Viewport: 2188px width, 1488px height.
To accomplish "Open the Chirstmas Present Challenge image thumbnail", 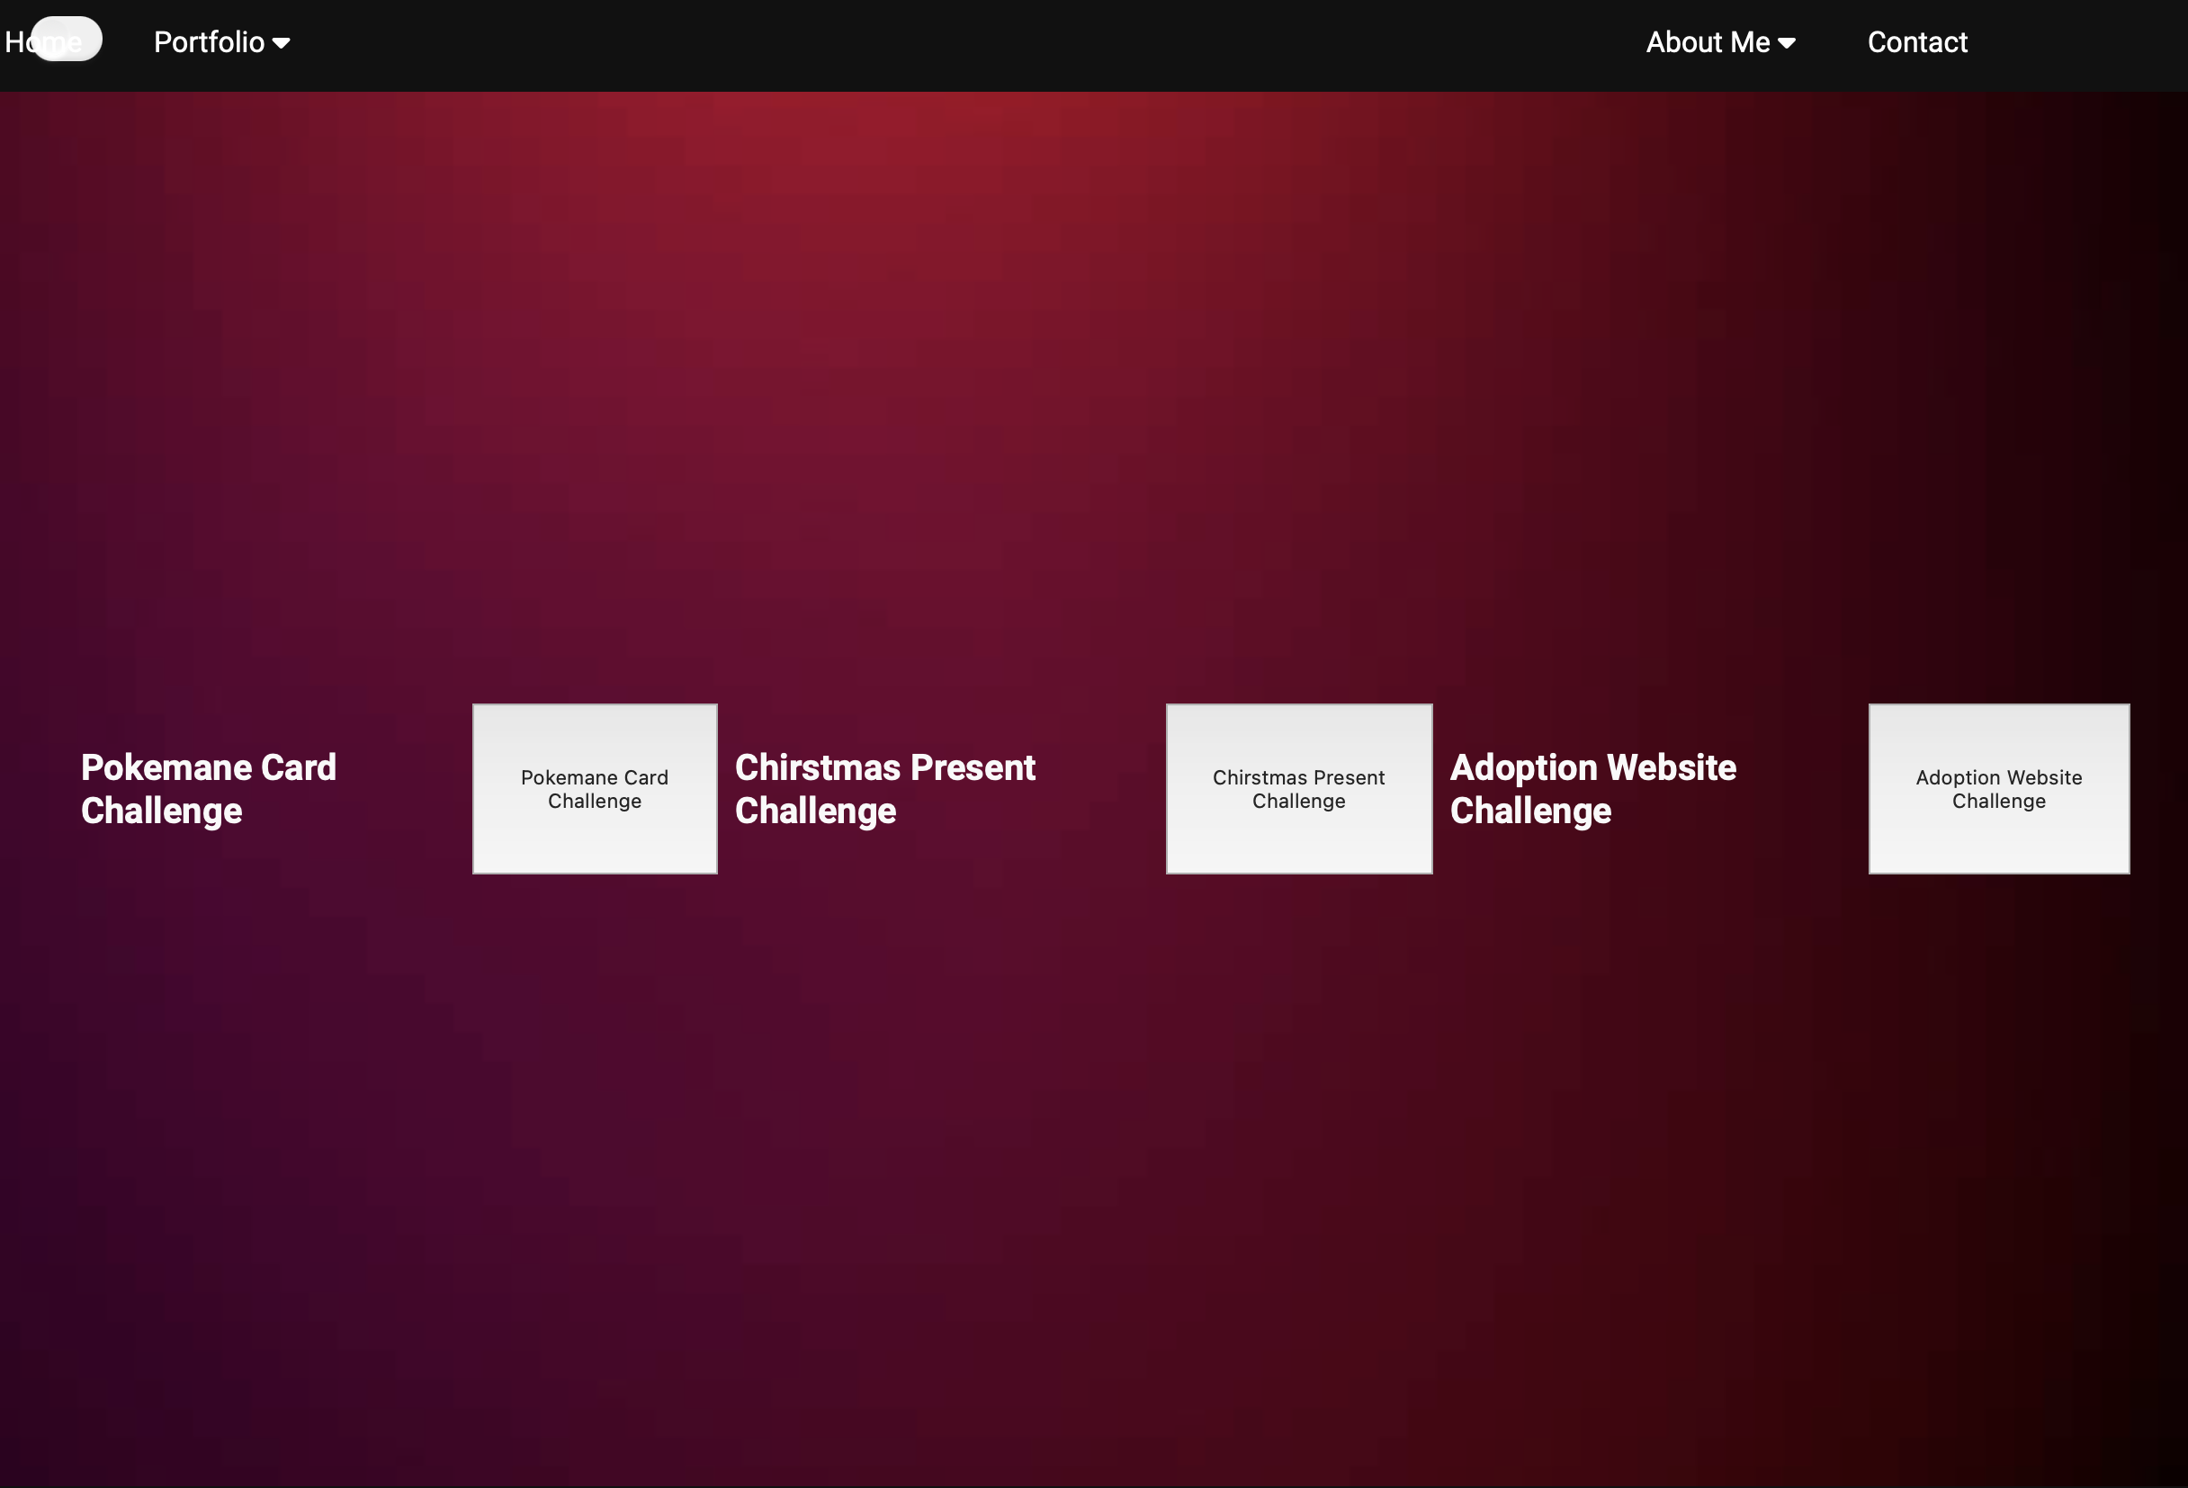I will click(x=1298, y=789).
